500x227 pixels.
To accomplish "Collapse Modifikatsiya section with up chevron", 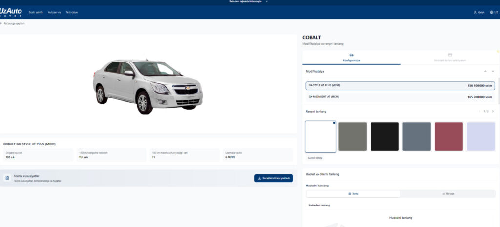I will coord(485,71).
